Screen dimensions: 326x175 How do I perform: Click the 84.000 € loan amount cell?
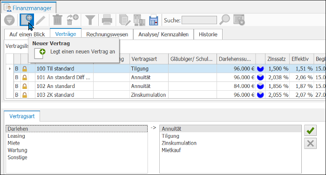236,86
